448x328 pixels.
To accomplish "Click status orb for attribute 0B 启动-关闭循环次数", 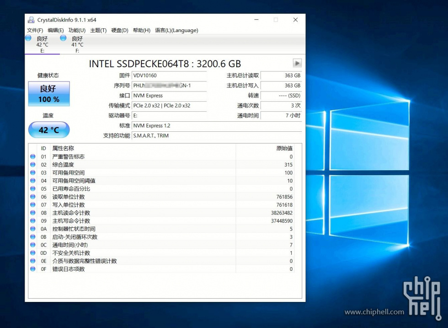I will (x=33, y=237).
